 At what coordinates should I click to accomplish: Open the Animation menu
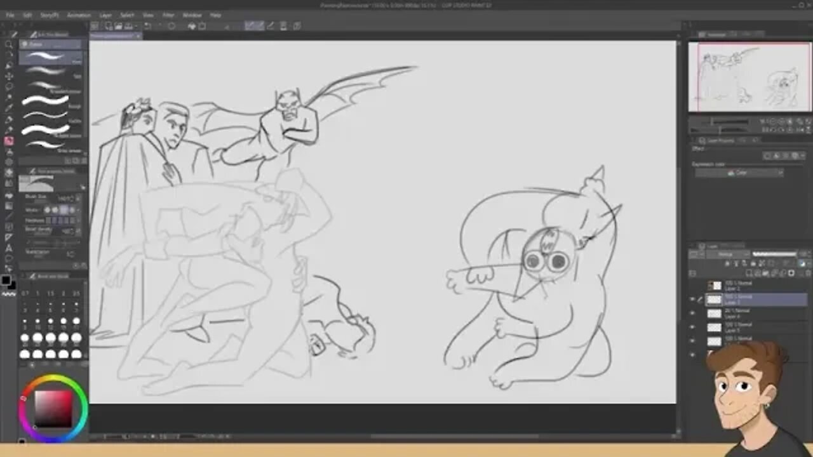[79, 15]
